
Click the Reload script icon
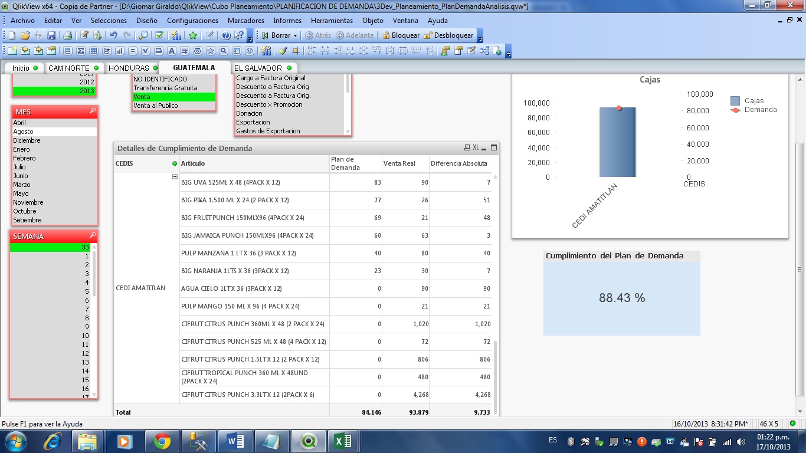pos(97,35)
